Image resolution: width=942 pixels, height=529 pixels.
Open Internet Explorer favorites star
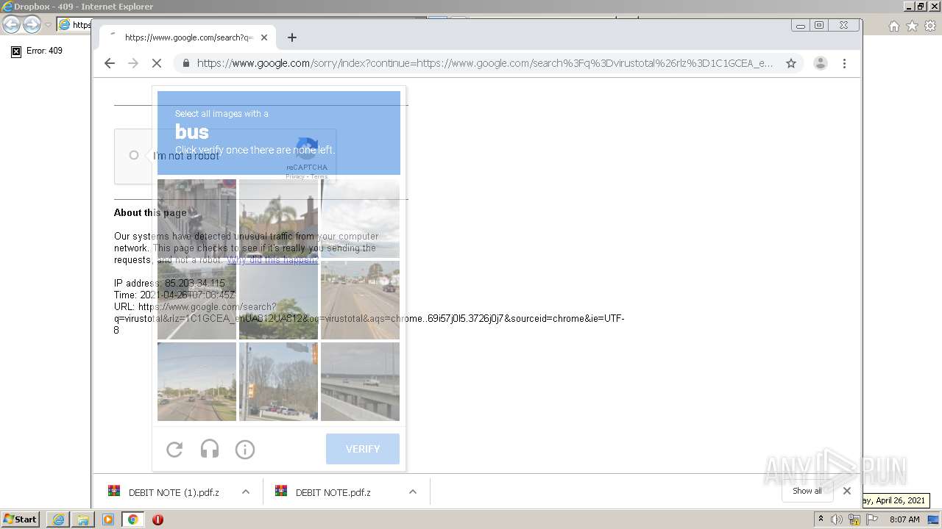click(912, 26)
